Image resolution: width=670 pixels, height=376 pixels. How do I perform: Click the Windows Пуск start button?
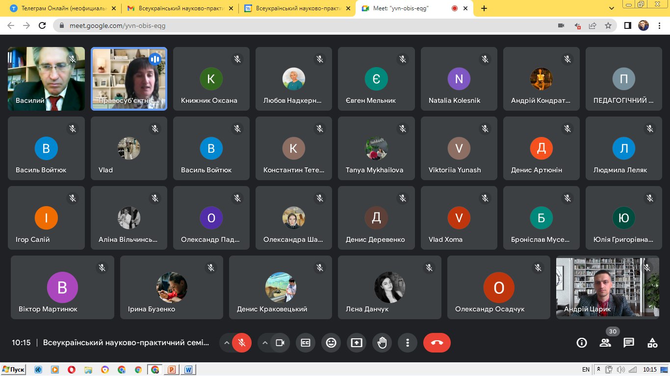[14, 370]
